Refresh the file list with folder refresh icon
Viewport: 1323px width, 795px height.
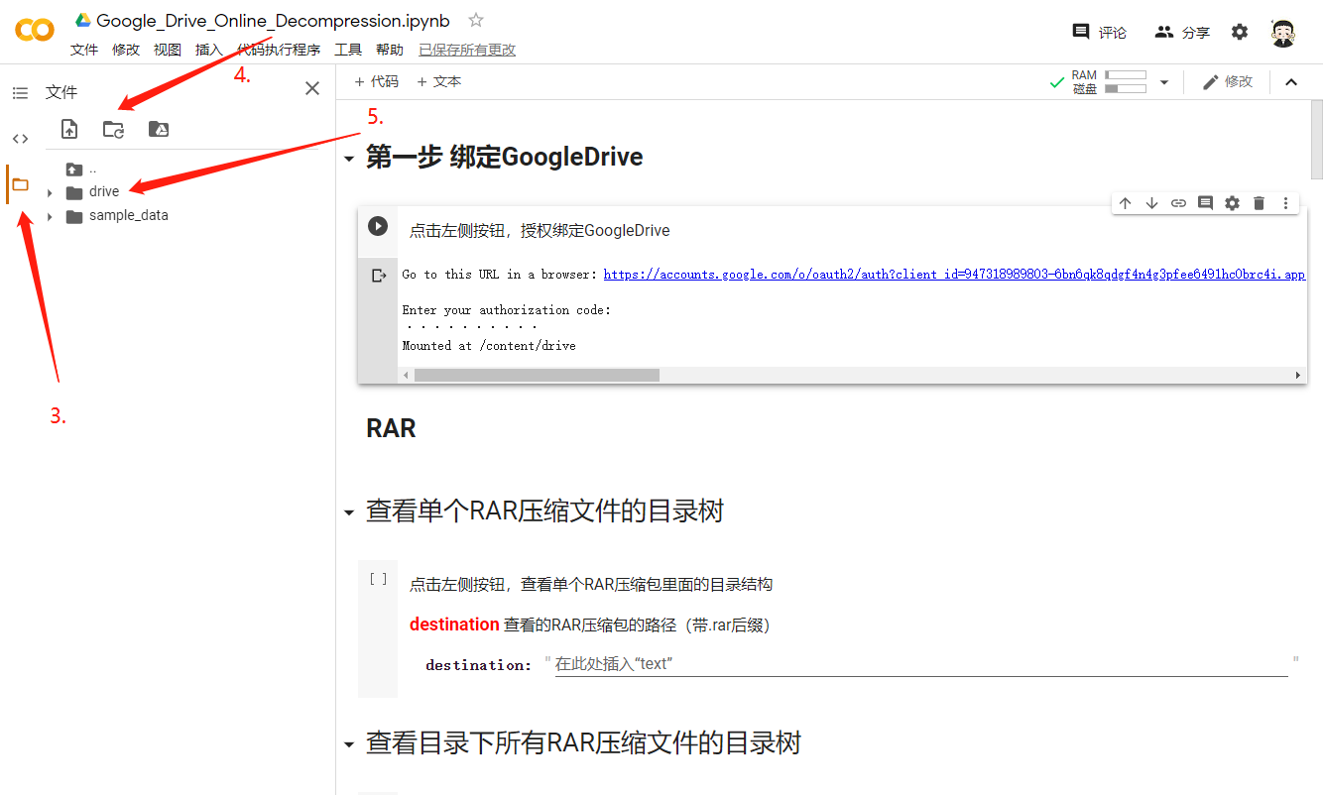pyautogui.click(x=114, y=129)
